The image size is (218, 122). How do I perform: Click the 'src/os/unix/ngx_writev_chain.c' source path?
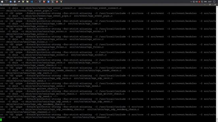[102, 94]
